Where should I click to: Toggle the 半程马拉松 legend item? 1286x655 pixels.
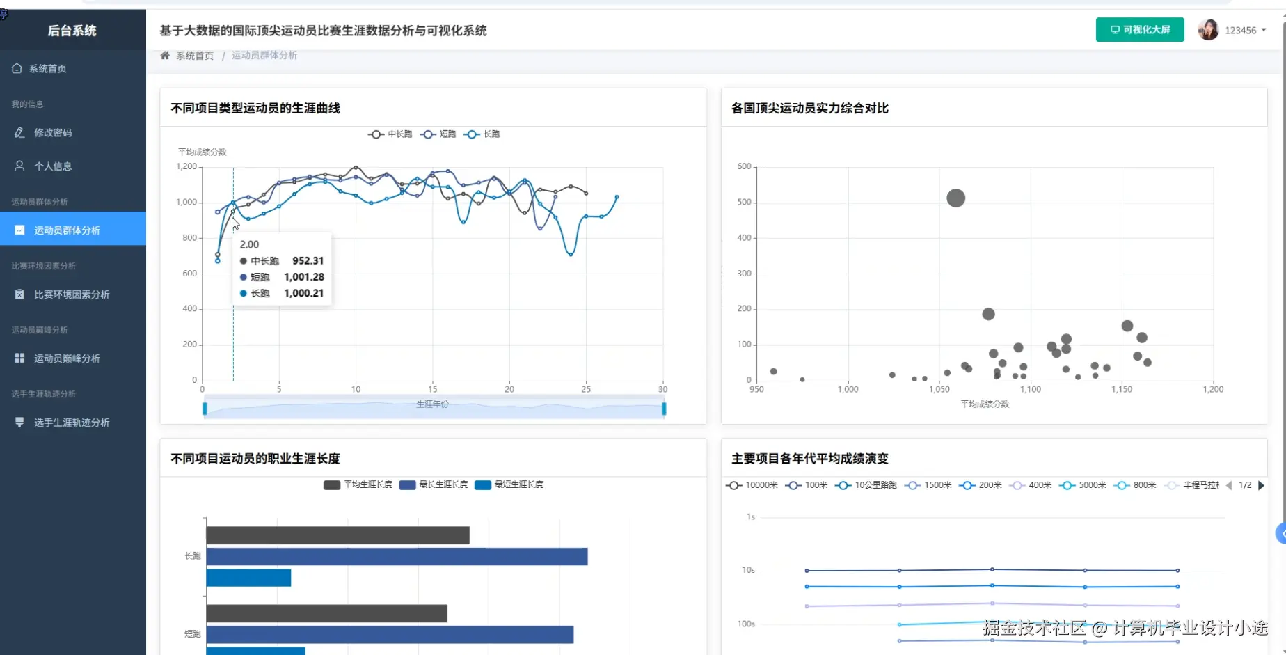[x=1191, y=485]
